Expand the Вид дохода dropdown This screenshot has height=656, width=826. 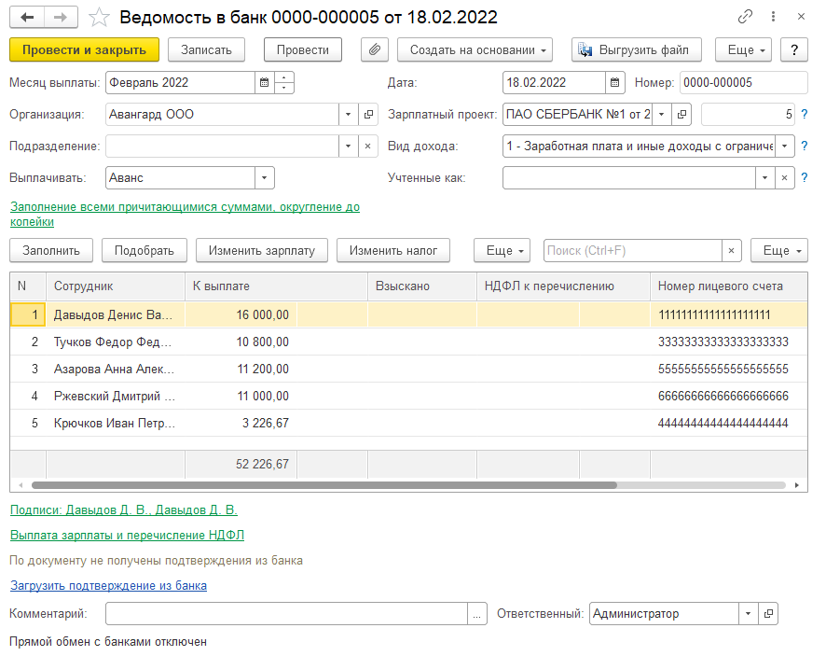click(784, 147)
